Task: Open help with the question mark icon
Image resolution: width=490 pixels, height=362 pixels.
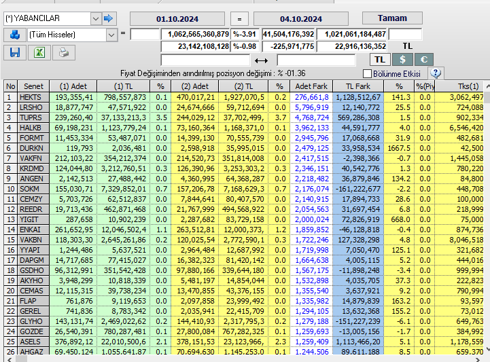Action: point(436,73)
